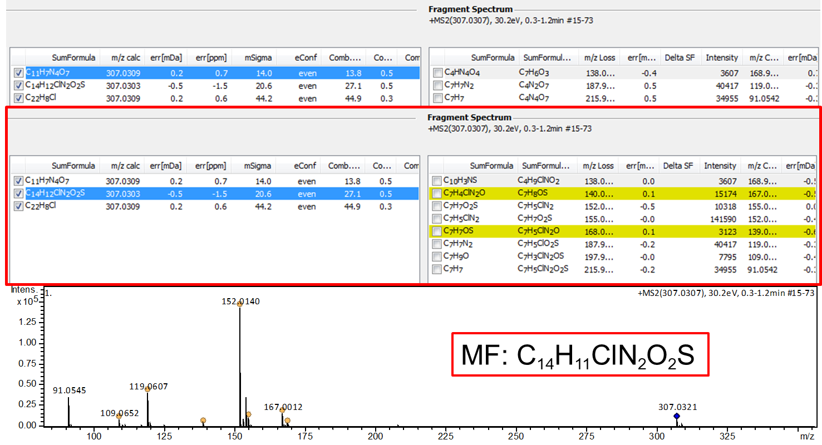Check the fragment row with intensity 10318
Screen dimensions: 822x445
pyautogui.click(x=437, y=206)
